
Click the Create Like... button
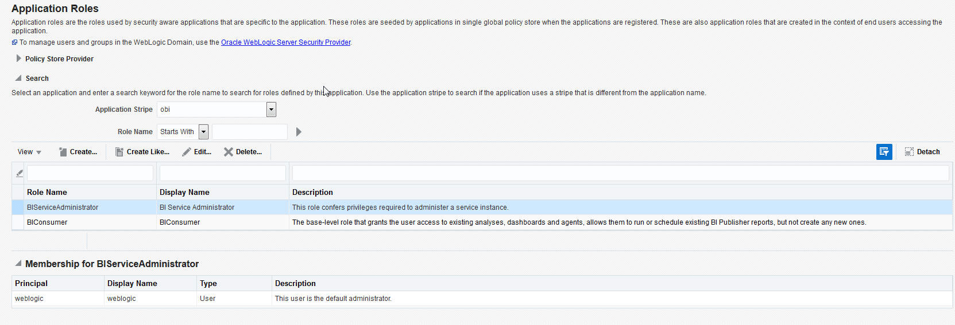pyautogui.click(x=142, y=152)
